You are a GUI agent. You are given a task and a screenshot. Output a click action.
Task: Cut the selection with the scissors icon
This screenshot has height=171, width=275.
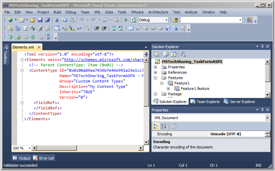pyautogui.click(x=57, y=20)
